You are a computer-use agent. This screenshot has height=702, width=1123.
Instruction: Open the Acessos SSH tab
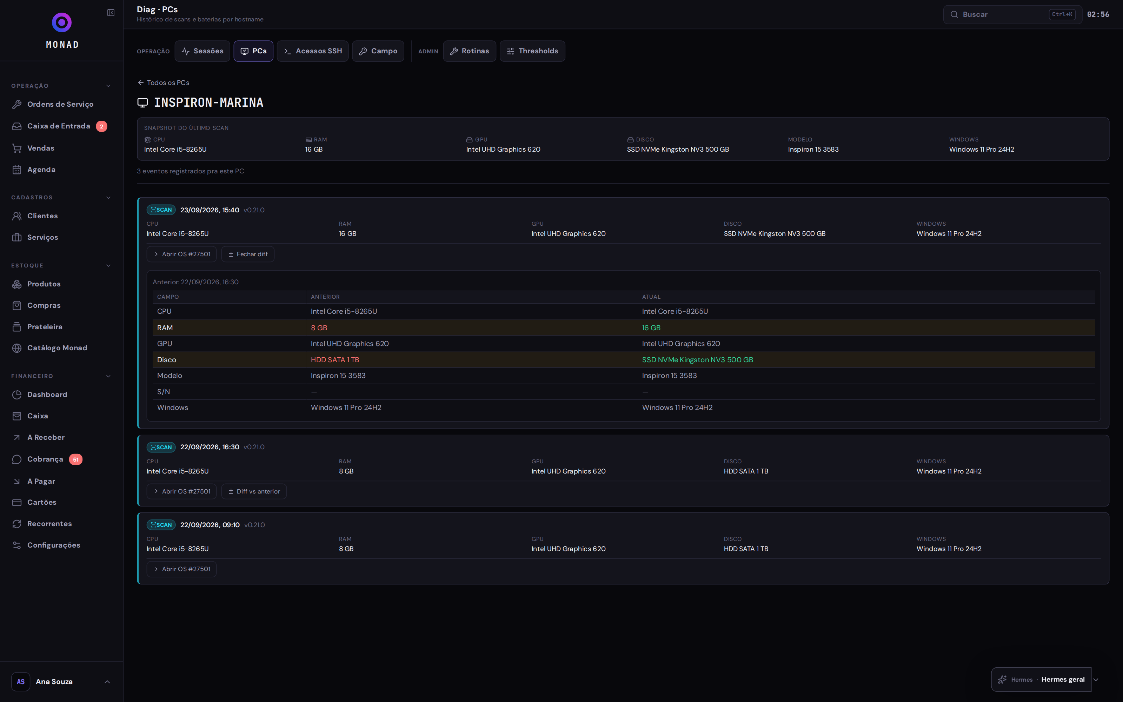coord(313,51)
